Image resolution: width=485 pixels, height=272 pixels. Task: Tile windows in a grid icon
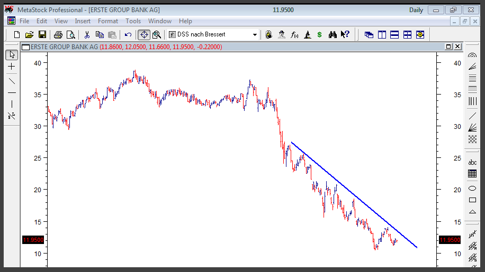[407, 34]
